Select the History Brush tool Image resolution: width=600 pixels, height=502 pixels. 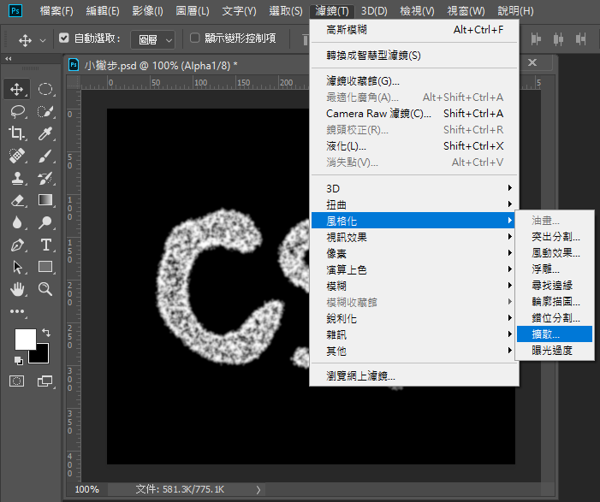click(45, 178)
